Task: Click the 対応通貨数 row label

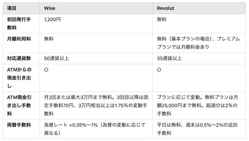Action: 19,58
